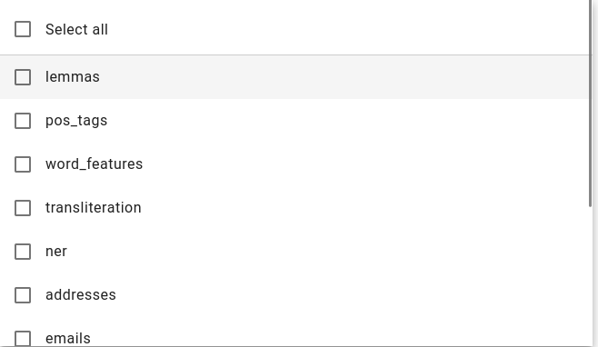Select the emails option label
Image resolution: width=598 pixels, height=347 pixels.
tap(68, 339)
